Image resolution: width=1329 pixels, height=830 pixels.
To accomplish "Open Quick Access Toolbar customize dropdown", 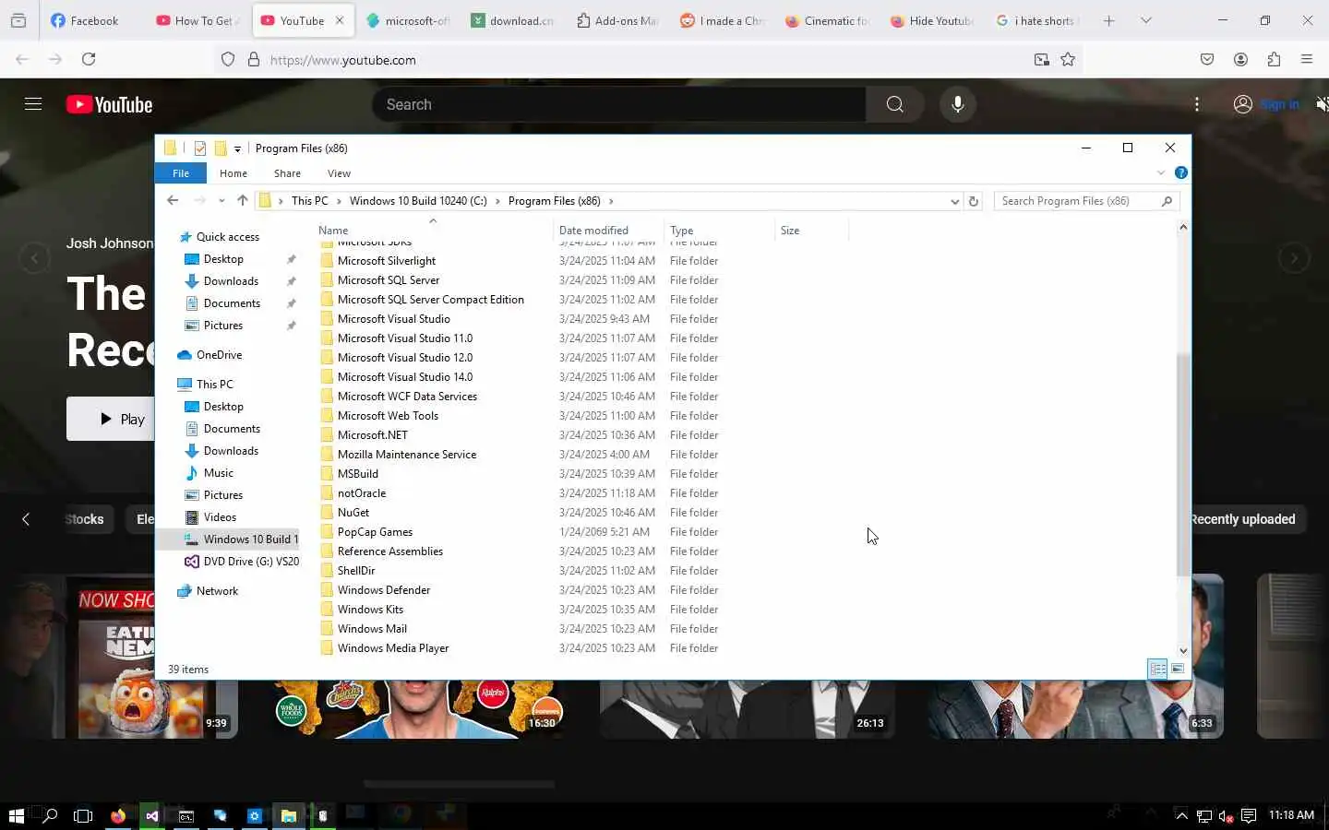I will click(x=237, y=148).
